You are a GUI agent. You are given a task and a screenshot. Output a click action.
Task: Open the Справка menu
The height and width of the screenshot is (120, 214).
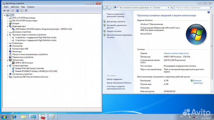(31, 7)
